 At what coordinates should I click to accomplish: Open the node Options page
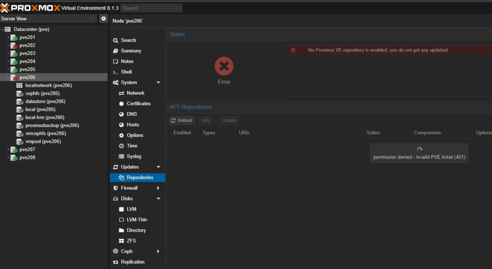click(x=138, y=135)
